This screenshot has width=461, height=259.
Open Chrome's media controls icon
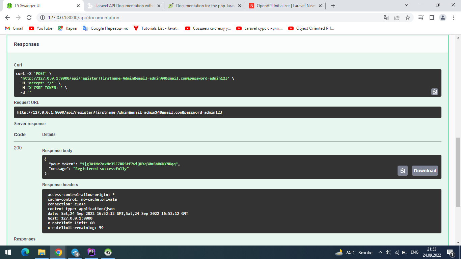pos(421,17)
